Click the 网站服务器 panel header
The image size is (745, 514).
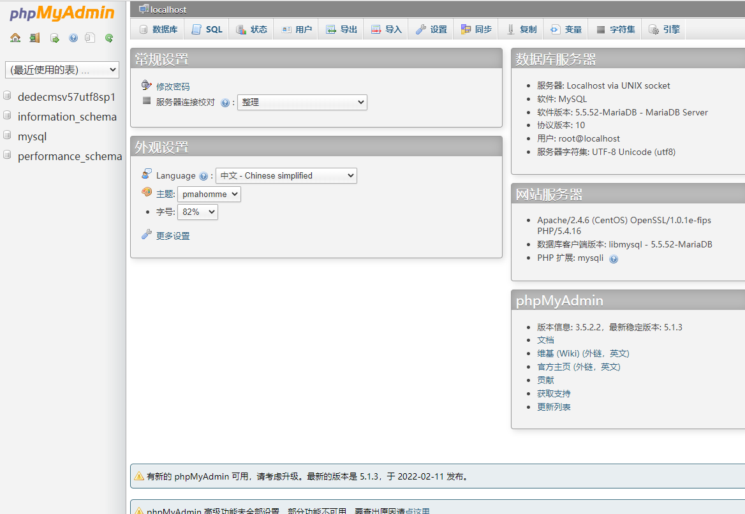click(628, 194)
